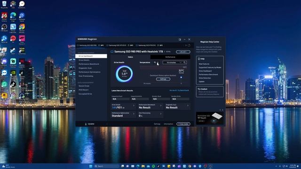Image resolution: width=301 pixels, height=169 pixels.
Task: Go to next ad banner arrow
Action: click(222, 110)
